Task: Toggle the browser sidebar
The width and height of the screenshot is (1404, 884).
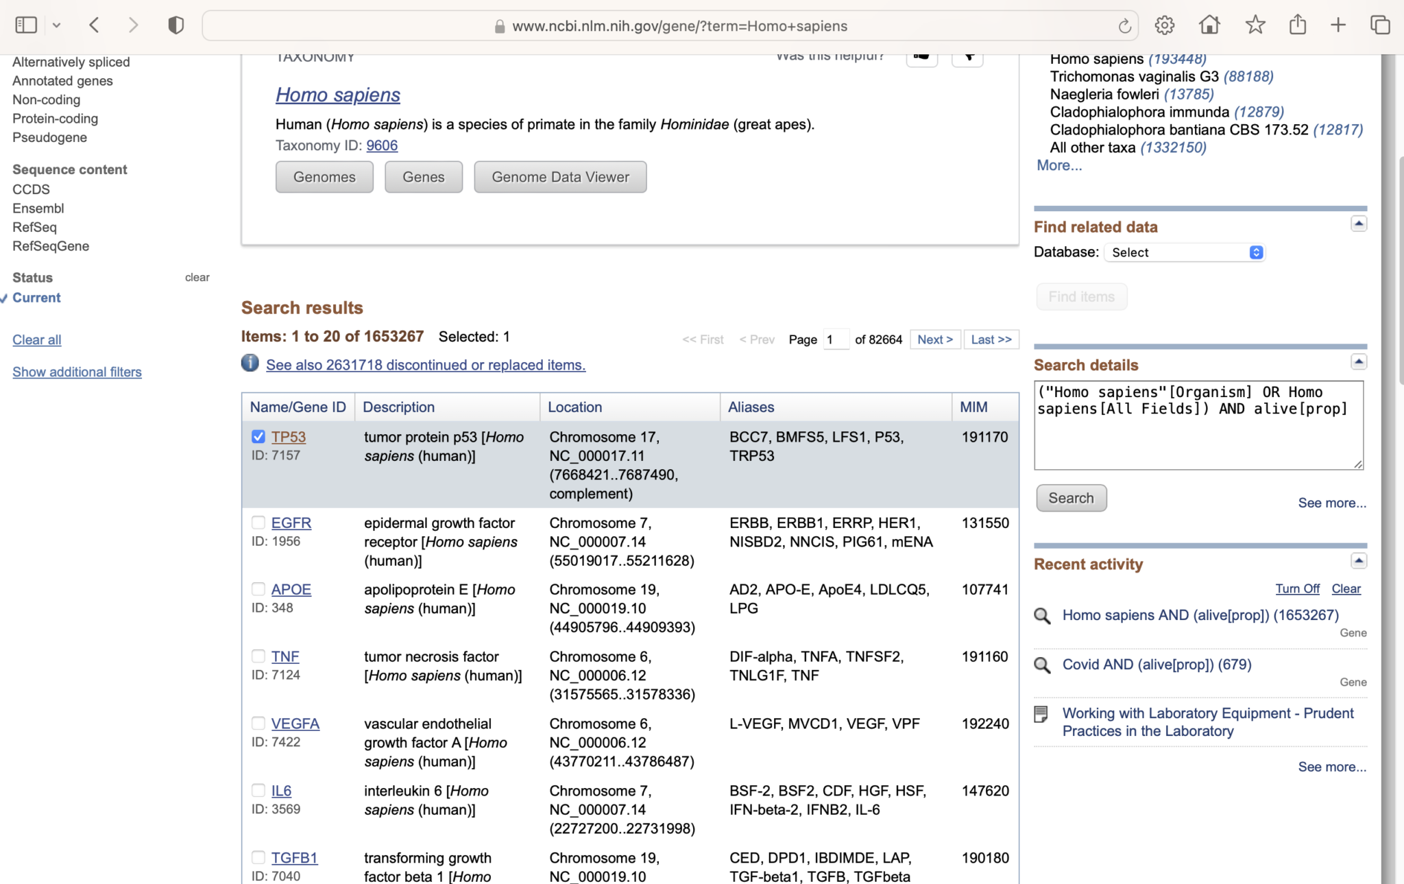Action: point(26,24)
